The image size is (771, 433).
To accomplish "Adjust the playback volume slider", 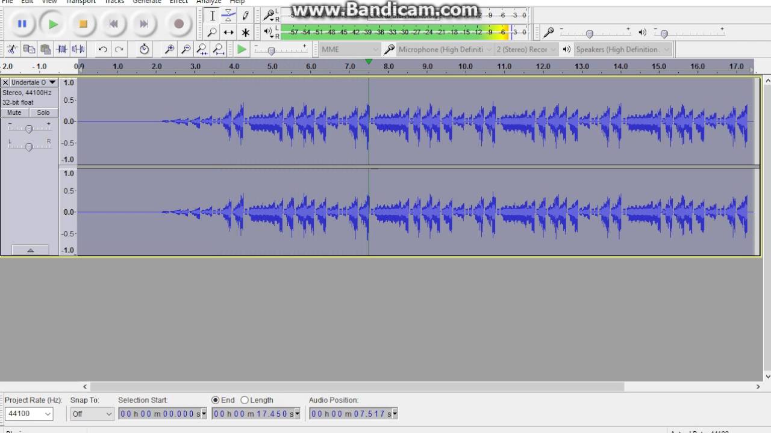I will point(664,33).
